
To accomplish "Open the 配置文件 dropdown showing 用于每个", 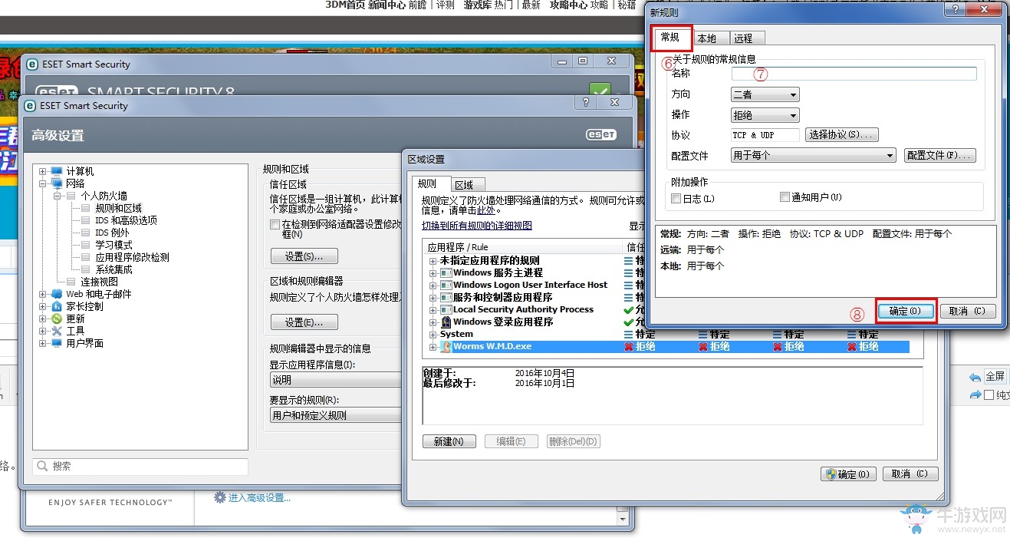I will coord(814,156).
